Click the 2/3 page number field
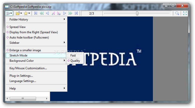Screen dimensions: 195x108 92,13
